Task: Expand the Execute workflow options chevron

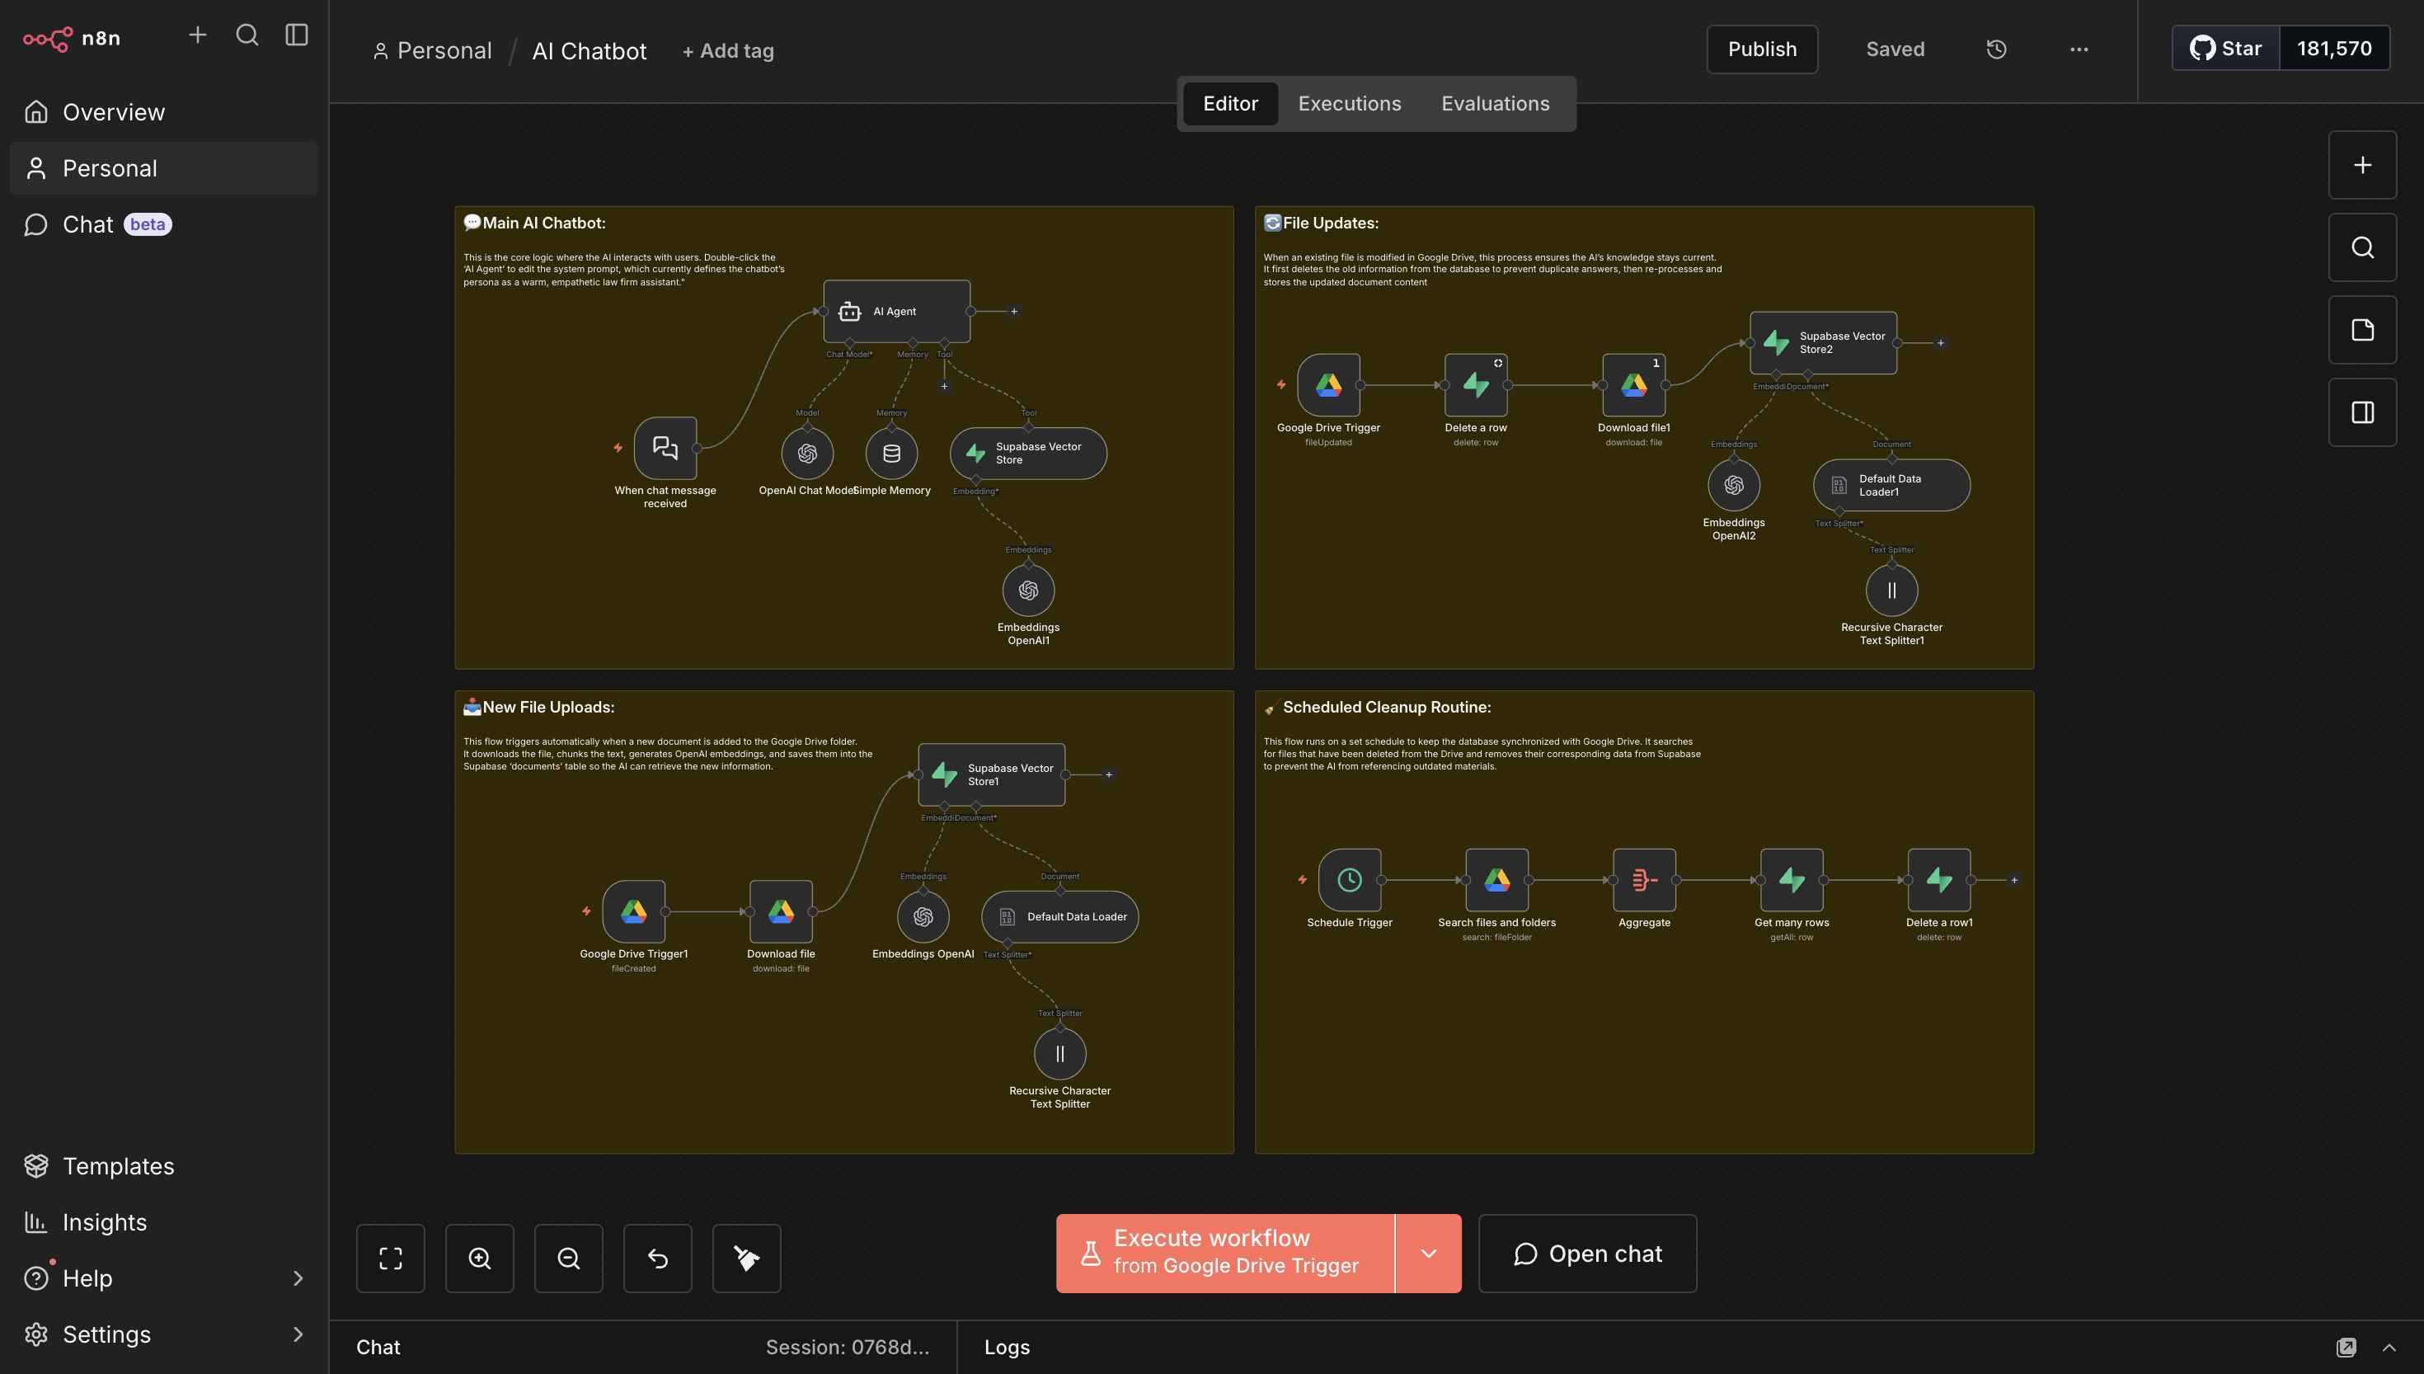Action: click(x=1428, y=1254)
